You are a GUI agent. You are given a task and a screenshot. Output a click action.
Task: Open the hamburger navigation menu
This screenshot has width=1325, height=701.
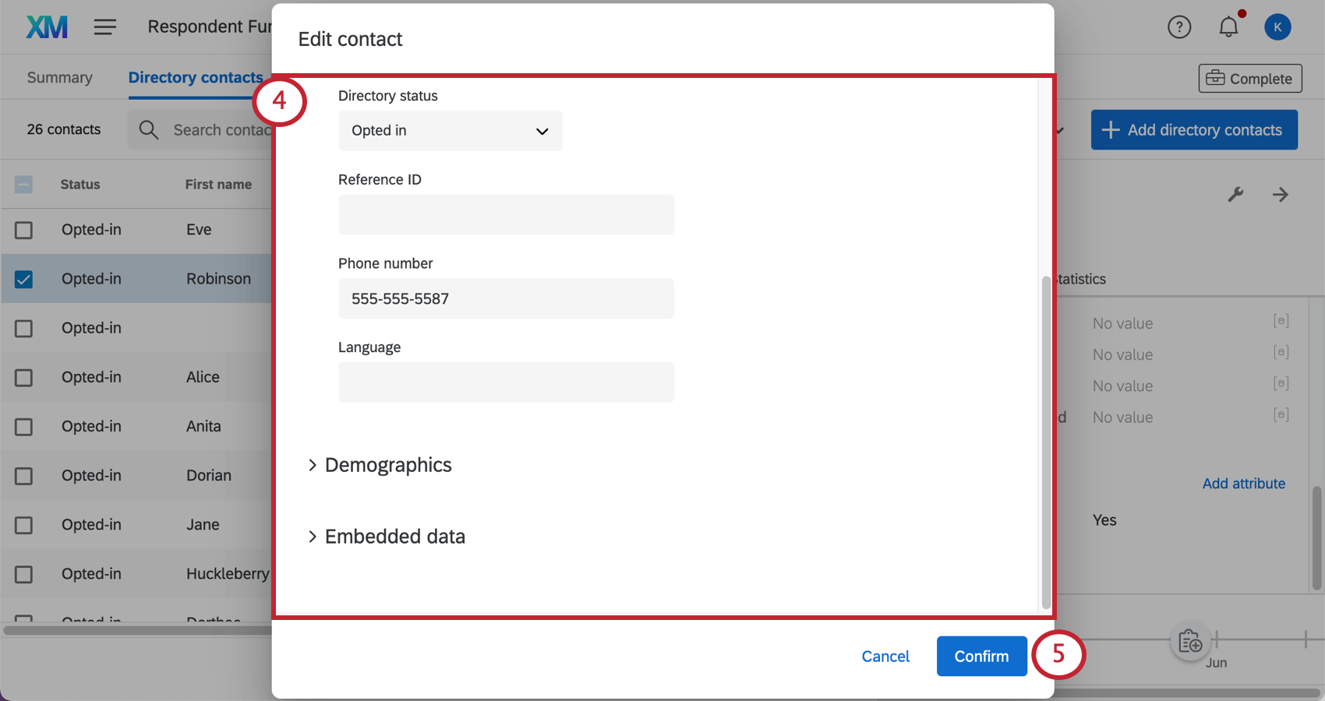coord(104,26)
